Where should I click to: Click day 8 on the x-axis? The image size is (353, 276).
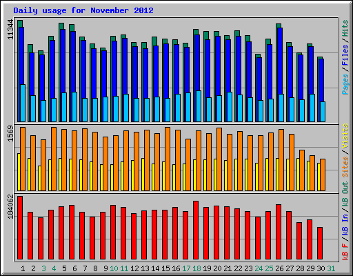click(x=95, y=268)
